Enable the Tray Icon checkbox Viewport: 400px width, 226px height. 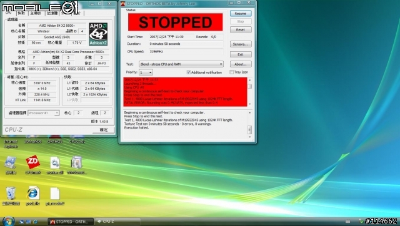point(231,72)
